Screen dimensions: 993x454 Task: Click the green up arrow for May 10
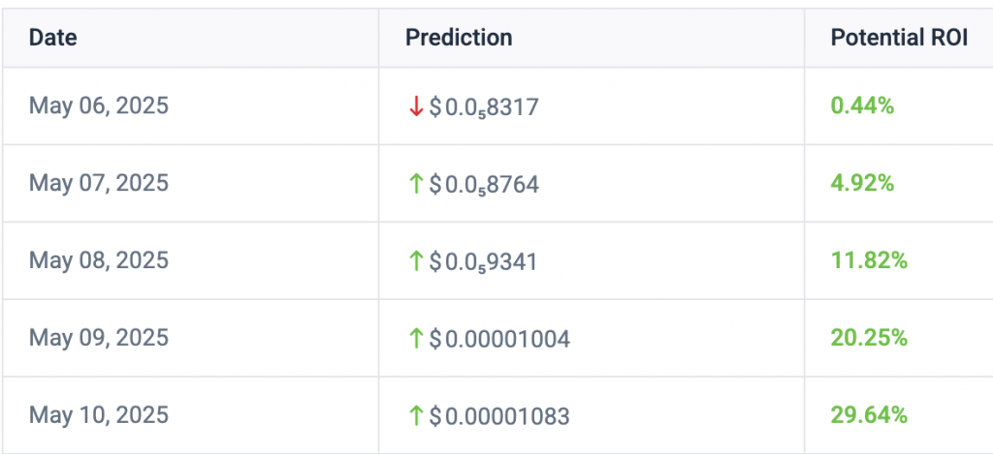pyautogui.click(x=415, y=416)
